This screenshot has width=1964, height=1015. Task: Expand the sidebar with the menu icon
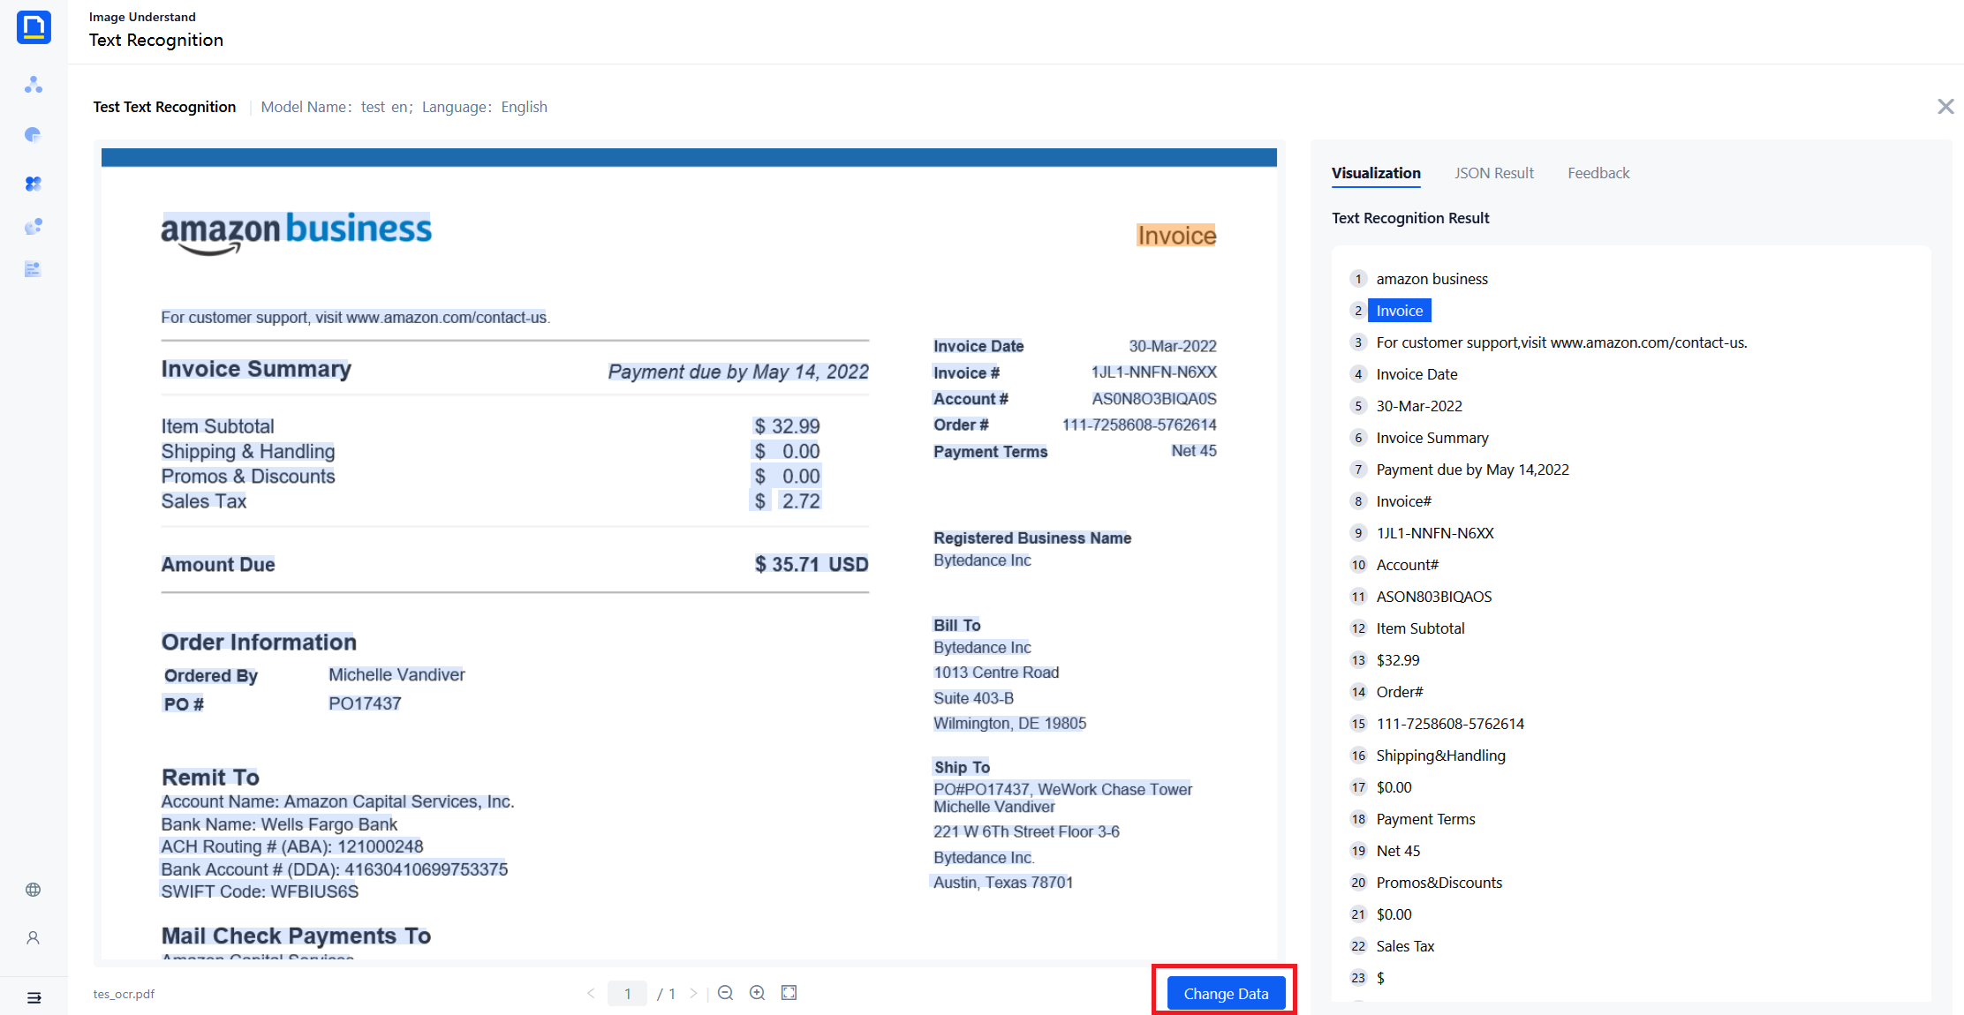[34, 998]
